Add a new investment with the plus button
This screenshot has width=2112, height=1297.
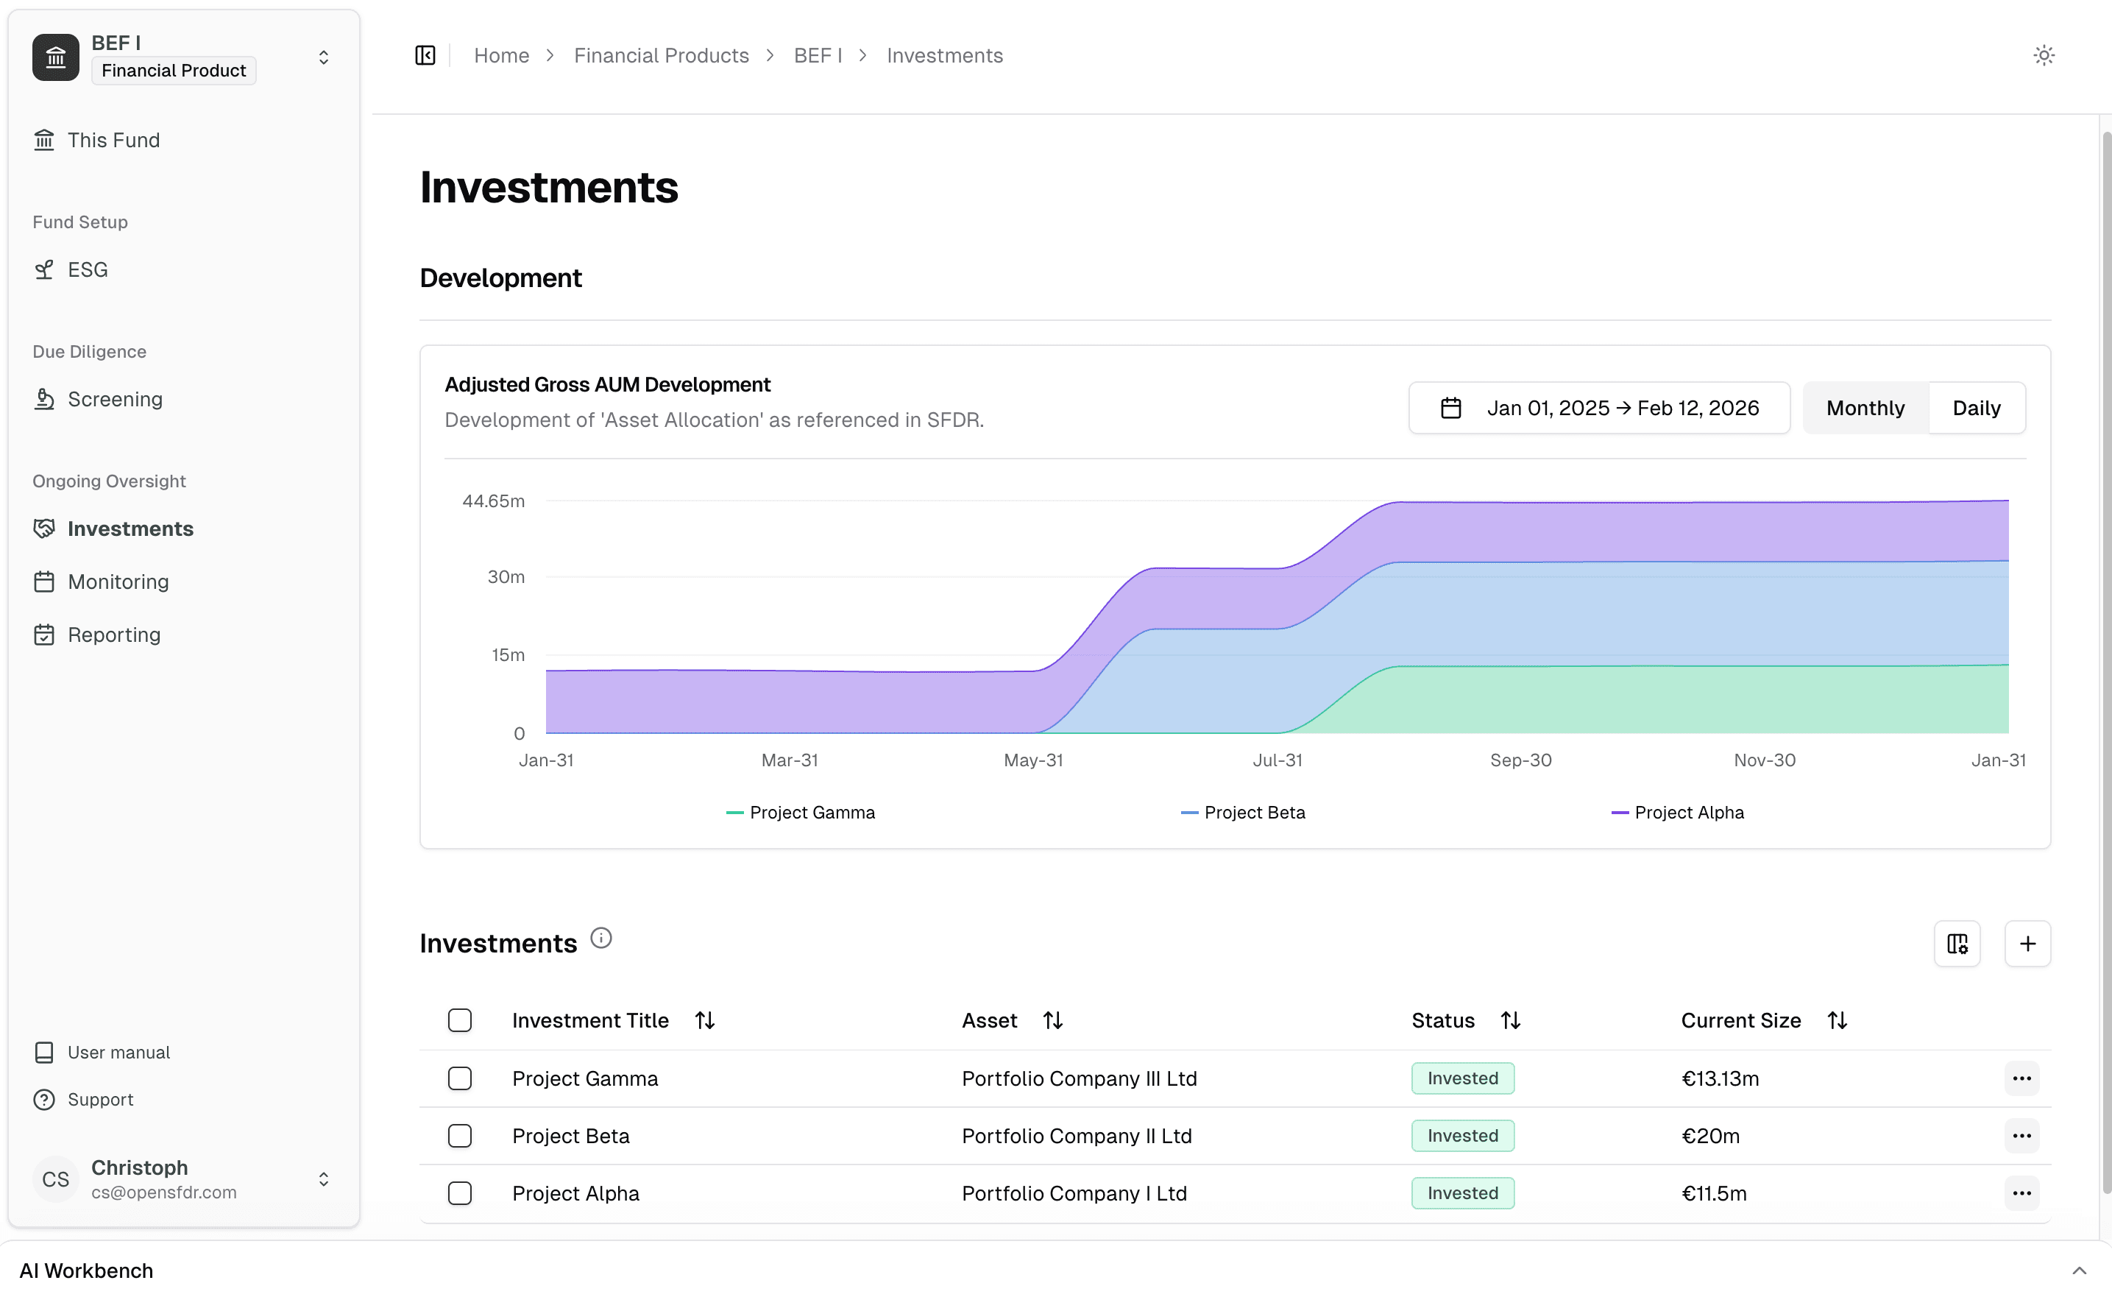tap(2028, 944)
